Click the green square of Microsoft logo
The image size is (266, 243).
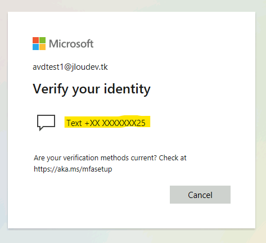tap(42, 40)
